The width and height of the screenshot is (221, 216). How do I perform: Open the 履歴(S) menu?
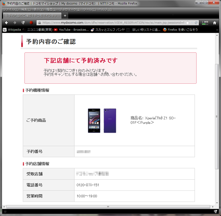point(51,9)
